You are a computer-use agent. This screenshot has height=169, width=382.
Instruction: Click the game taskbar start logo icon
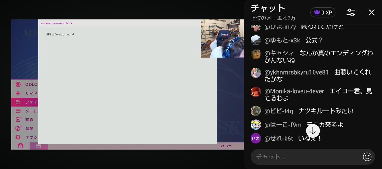20,146
